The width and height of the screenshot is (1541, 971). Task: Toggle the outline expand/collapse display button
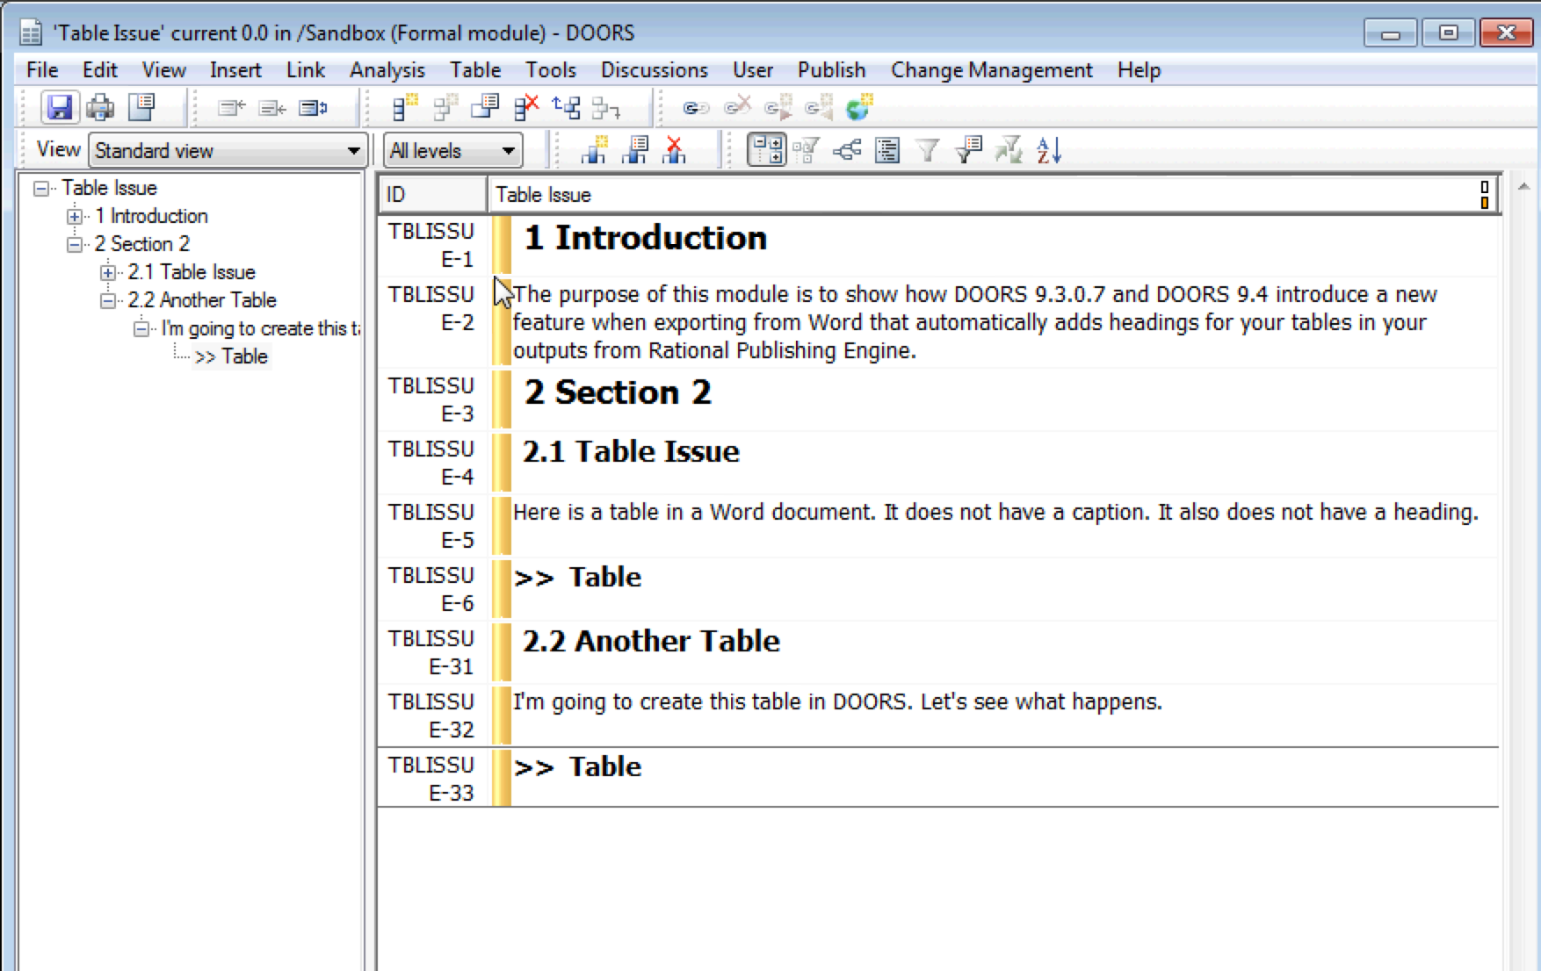coord(766,150)
